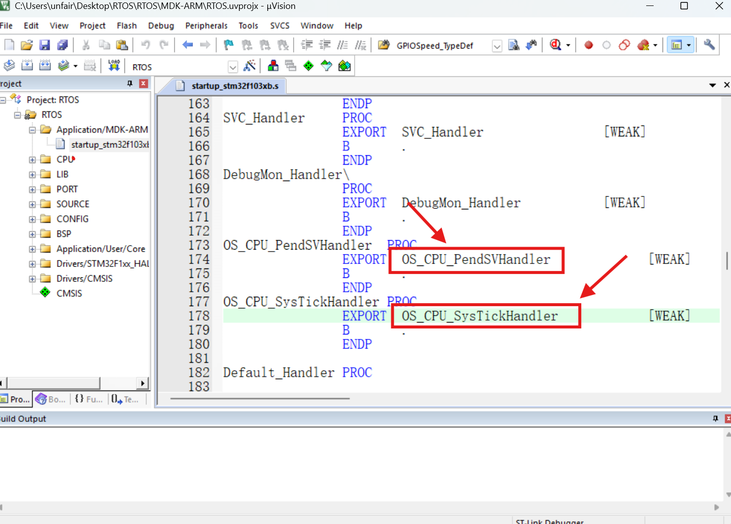Viewport: 731px width, 524px height.
Task: Open Manage Run-Time Environment green diamond icon
Action: click(x=308, y=65)
